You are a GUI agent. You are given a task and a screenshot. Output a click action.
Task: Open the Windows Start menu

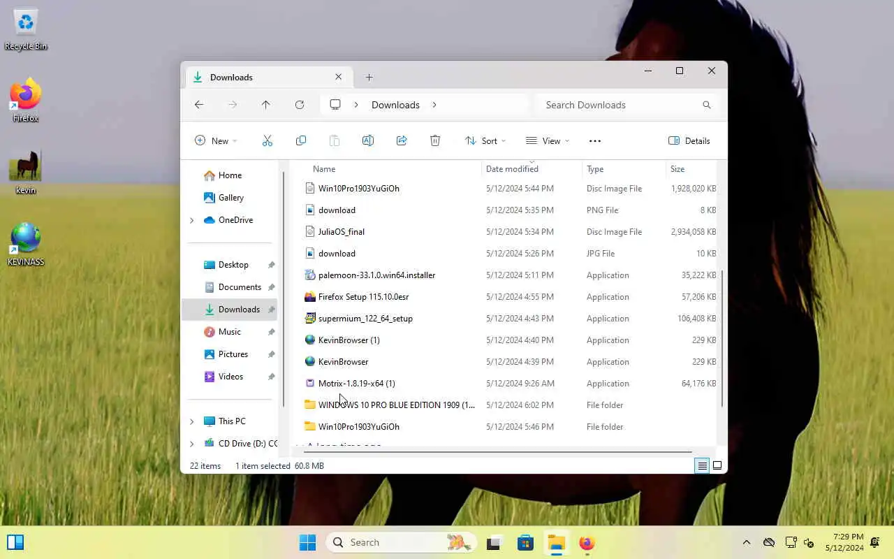point(307,542)
